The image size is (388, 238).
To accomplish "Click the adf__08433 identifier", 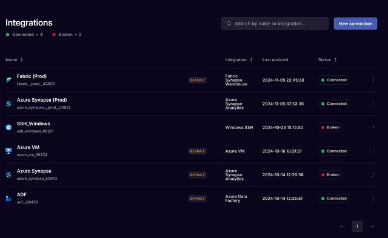I will pyautogui.click(x=27, y=202).
